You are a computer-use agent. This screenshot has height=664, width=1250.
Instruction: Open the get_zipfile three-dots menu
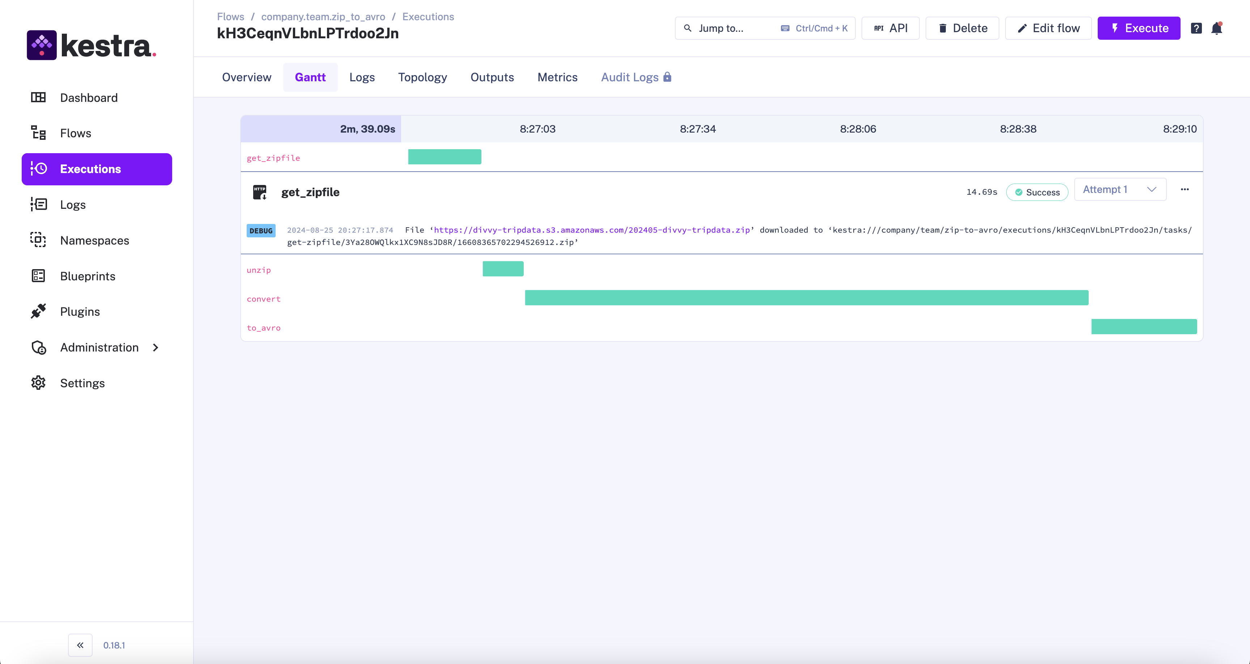(x=1185, y=190)
